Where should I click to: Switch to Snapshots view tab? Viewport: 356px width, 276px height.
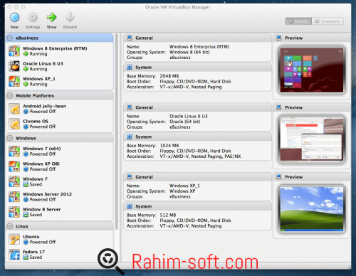pyautogui.click(x=328, y=21)
